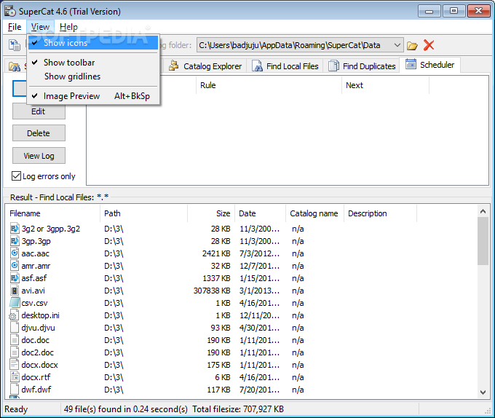Uncheck Log errors only checkbox
Viewport: 495px width, 418px height.
[16, 176]
